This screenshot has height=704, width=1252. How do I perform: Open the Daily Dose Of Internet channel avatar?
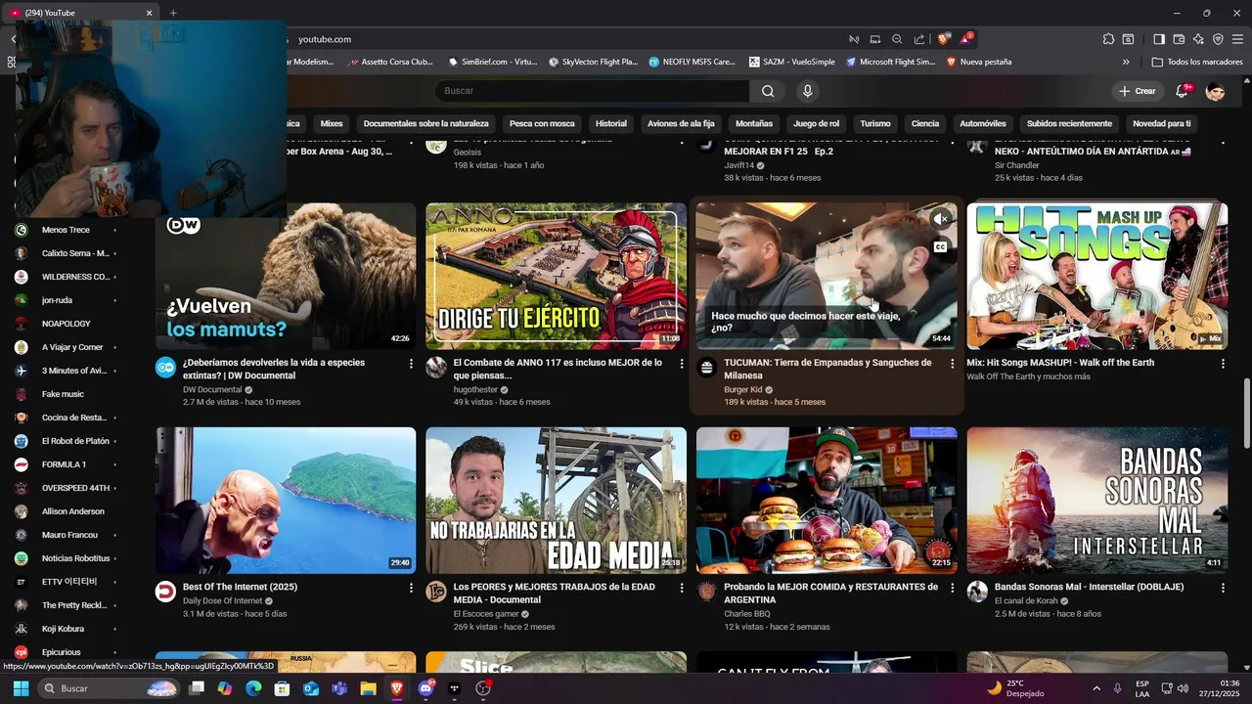click(166, 592)
